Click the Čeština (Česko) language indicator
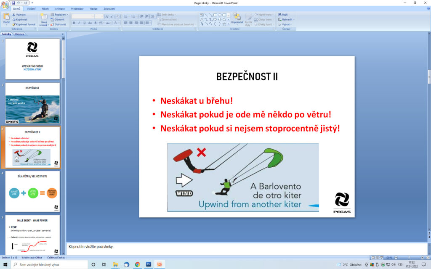This screenshot has height=269, width=431. [56, 258]
